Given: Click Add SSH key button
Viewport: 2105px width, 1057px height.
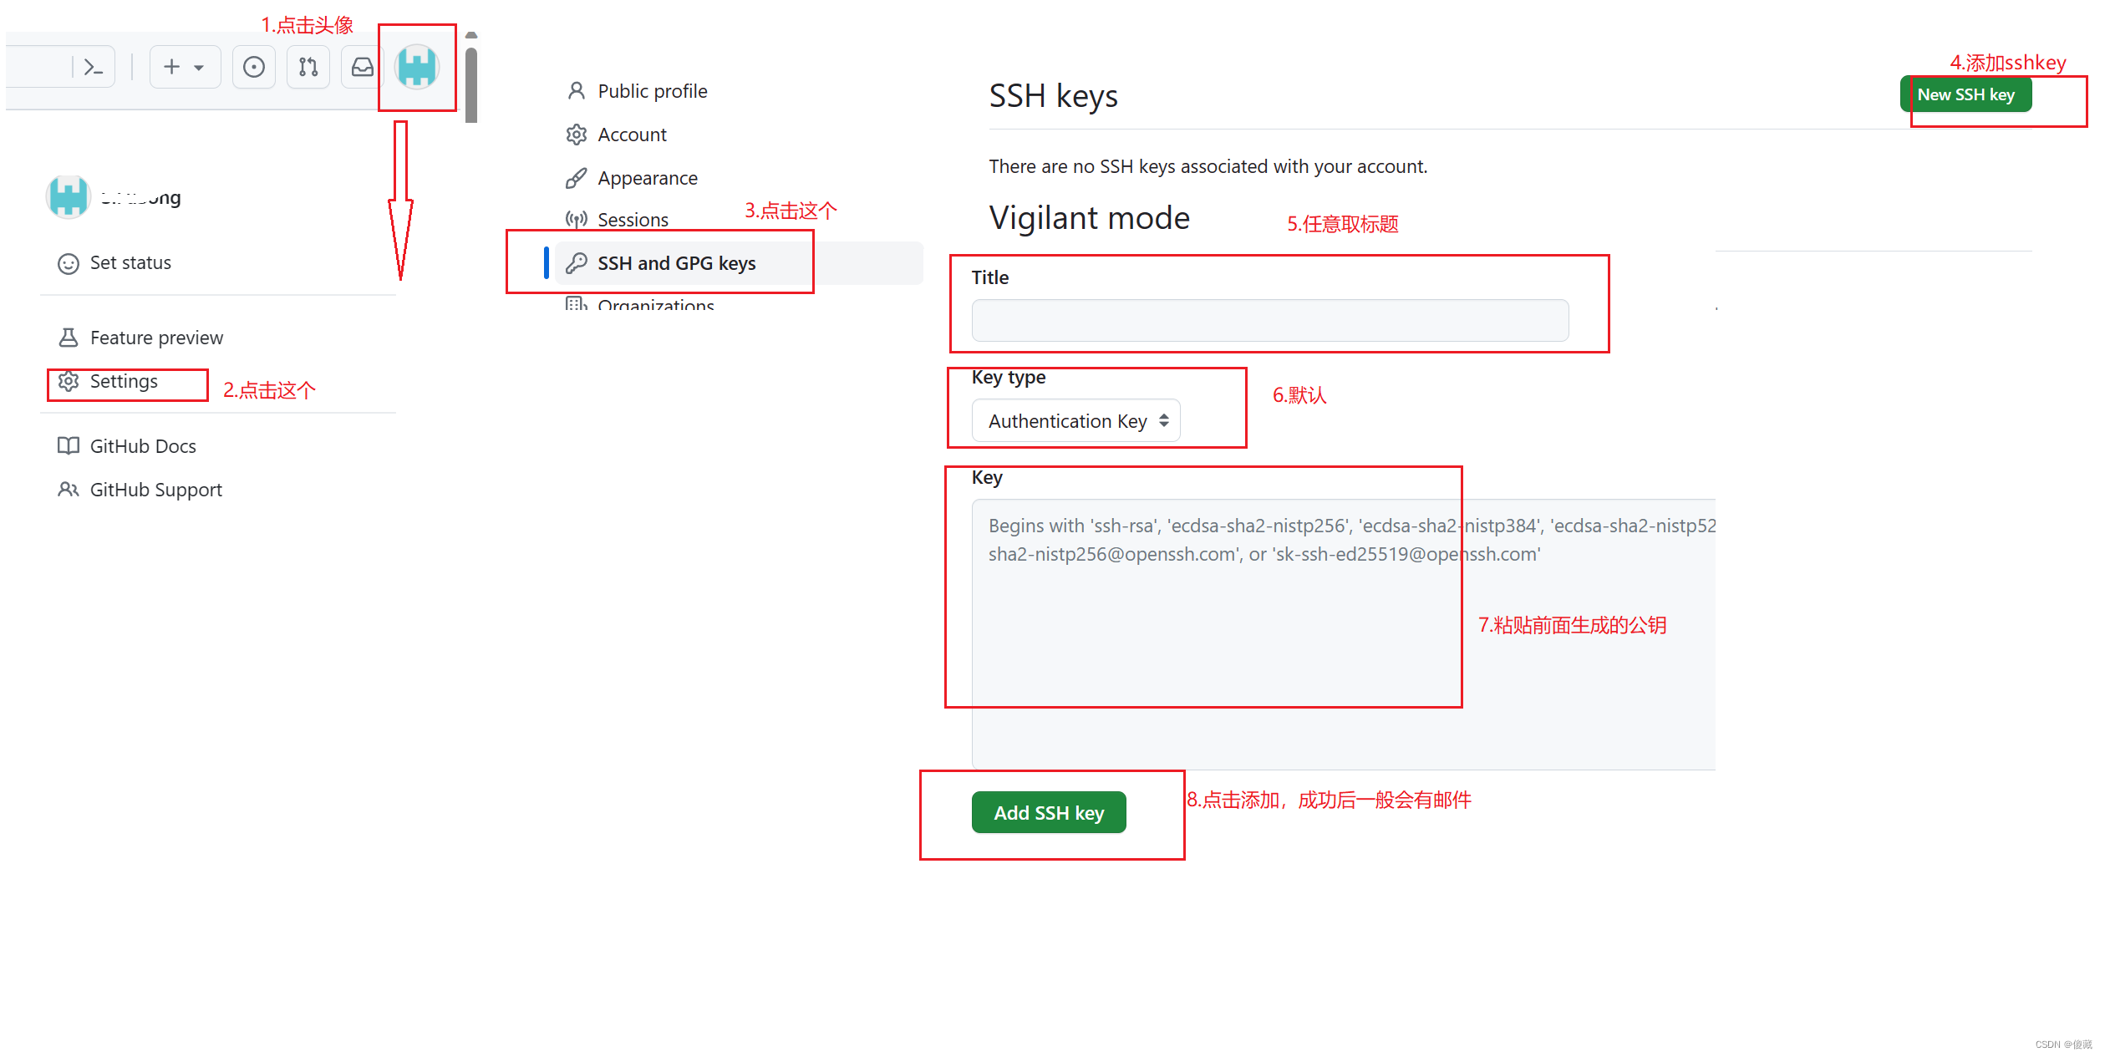Looking at the screenshot, I should click(x=1051, y=811).
